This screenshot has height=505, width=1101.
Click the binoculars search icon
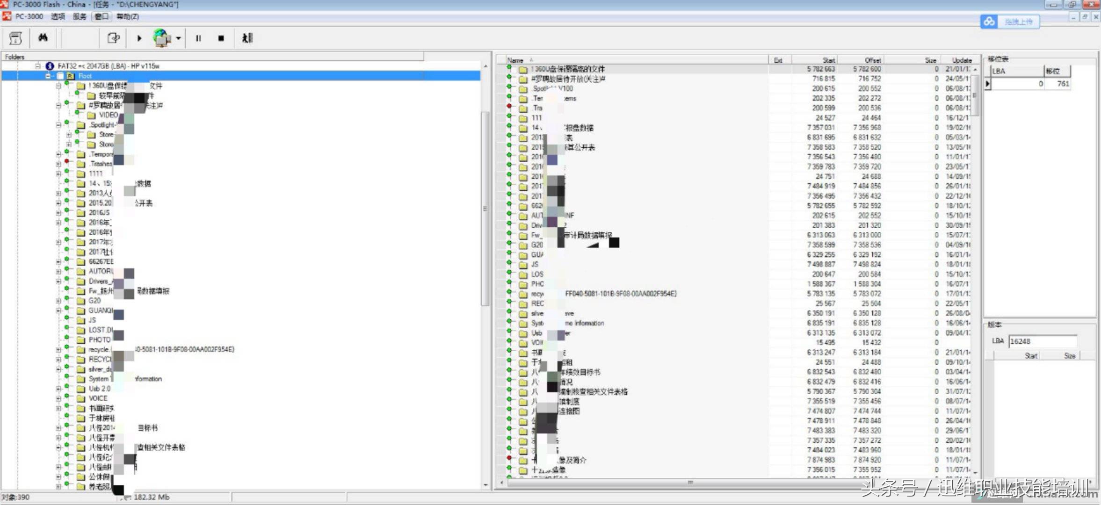43,38
